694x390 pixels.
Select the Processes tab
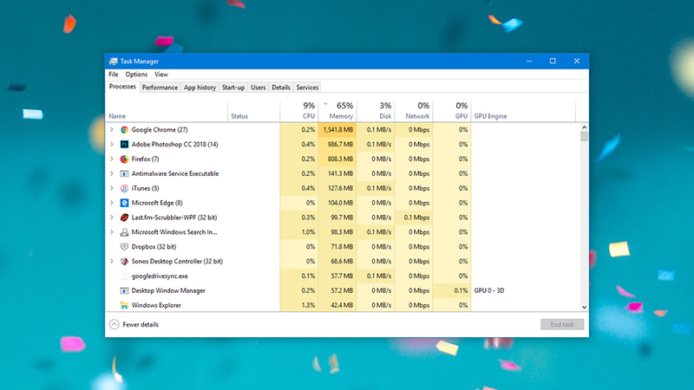pyautogui.click(x=122, y=87)
